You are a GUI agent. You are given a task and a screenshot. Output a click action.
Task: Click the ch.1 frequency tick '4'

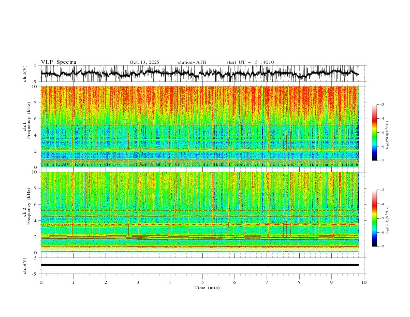point(36,135)
